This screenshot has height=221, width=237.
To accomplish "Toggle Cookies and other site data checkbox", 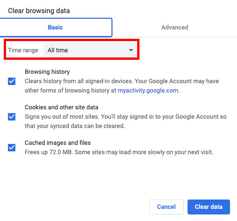I will tap(12, 117).
